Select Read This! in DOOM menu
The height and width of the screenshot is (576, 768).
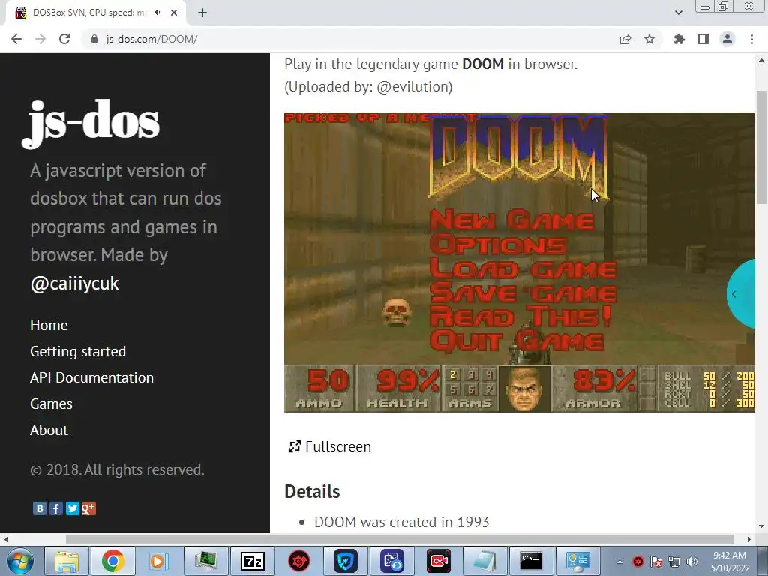click(x=521, y=316)
